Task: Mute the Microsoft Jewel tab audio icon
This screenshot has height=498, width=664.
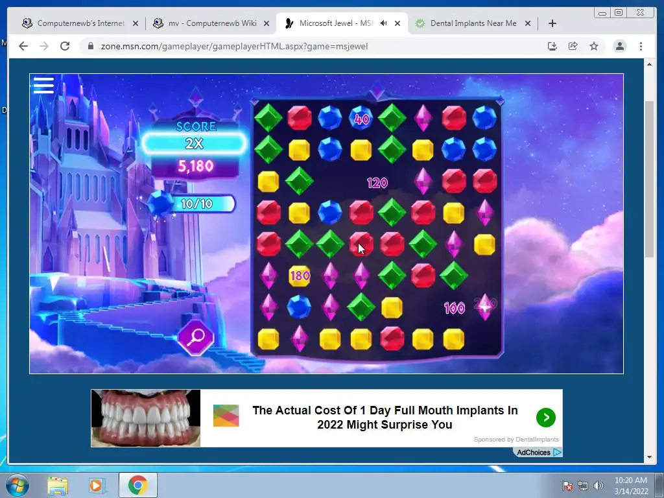Action: pos(384,23)
